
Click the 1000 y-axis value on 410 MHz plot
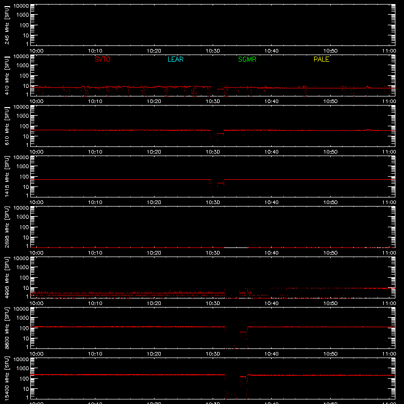(23, 66)
